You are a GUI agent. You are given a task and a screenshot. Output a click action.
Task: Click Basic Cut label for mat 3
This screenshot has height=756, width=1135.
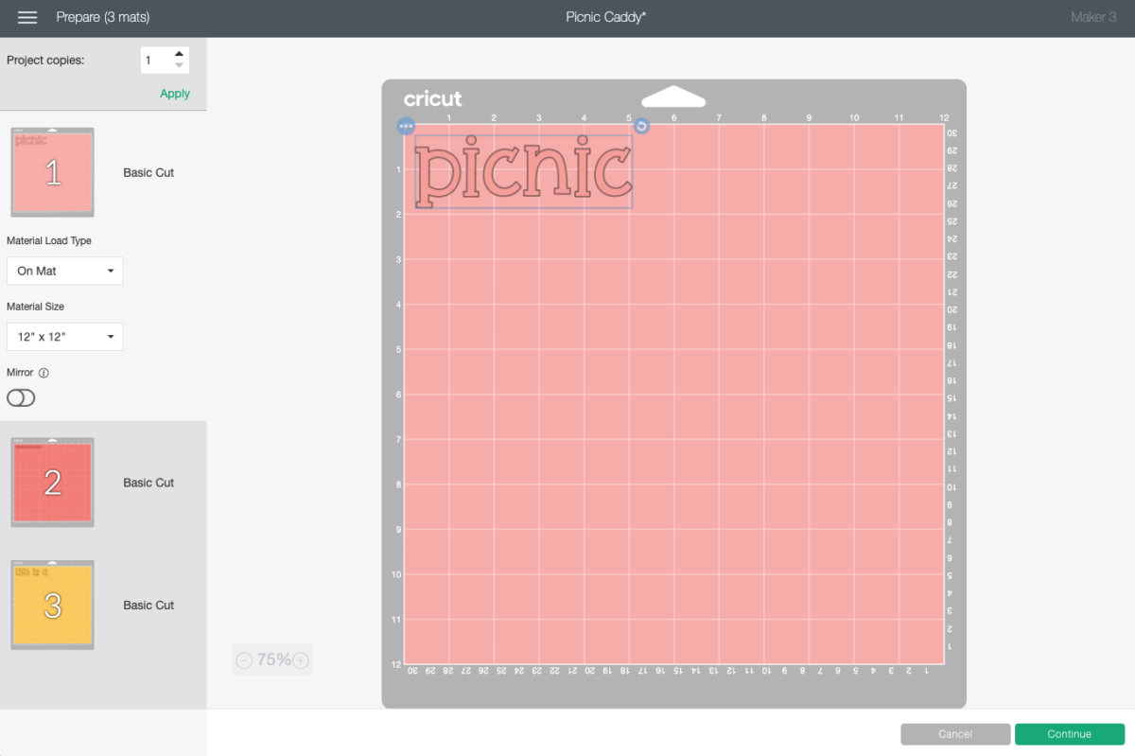click(148, 606)
